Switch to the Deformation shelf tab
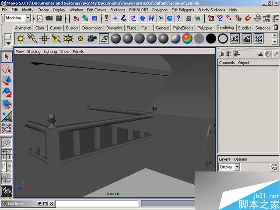Image resolution: width=280 pixels, height=210 pixels. pos(92,28)
